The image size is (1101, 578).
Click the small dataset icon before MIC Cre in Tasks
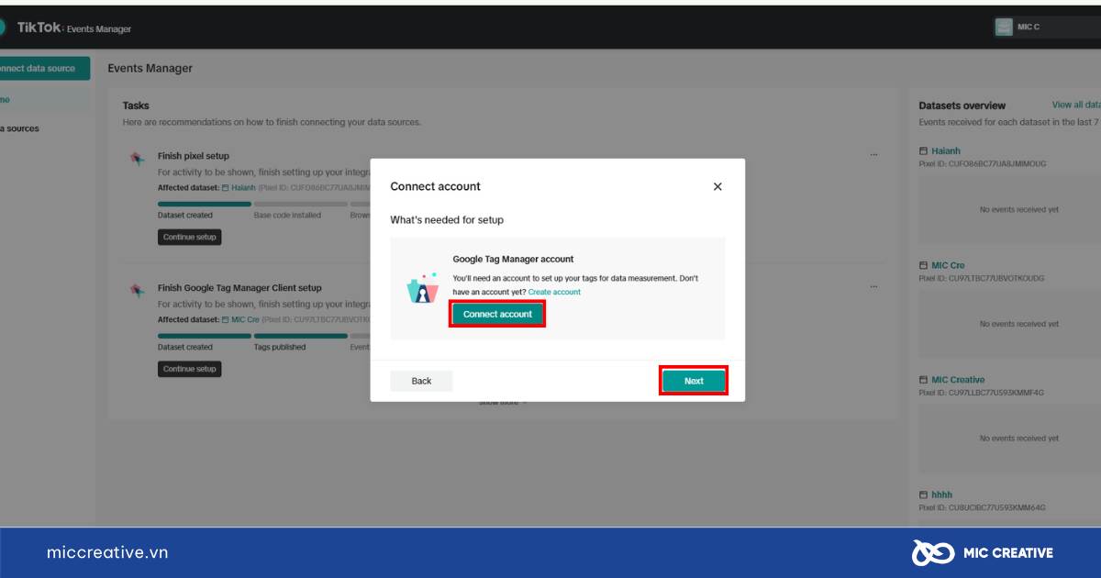pyautogui.click(x=226, y=319)
